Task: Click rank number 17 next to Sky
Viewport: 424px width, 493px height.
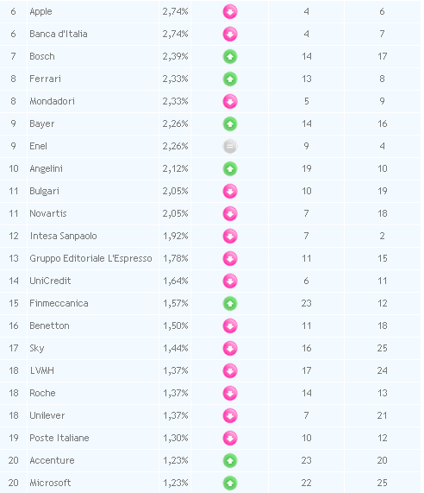Action: coord(14,348)
